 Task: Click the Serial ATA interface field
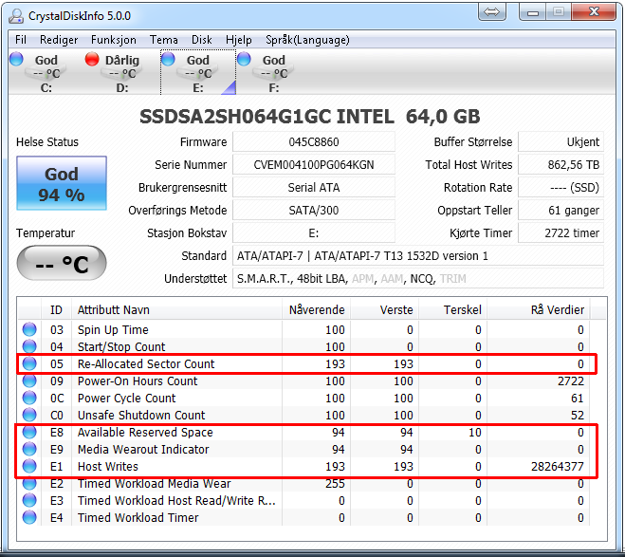coord(314,187)
